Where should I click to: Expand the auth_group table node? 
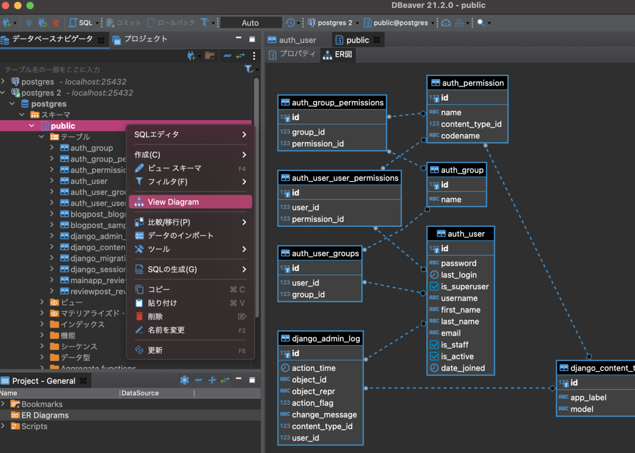point(52,148)
